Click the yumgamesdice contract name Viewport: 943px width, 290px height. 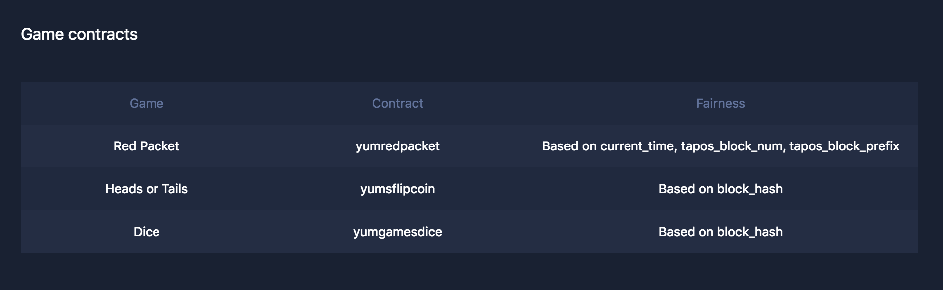[397, 232]
